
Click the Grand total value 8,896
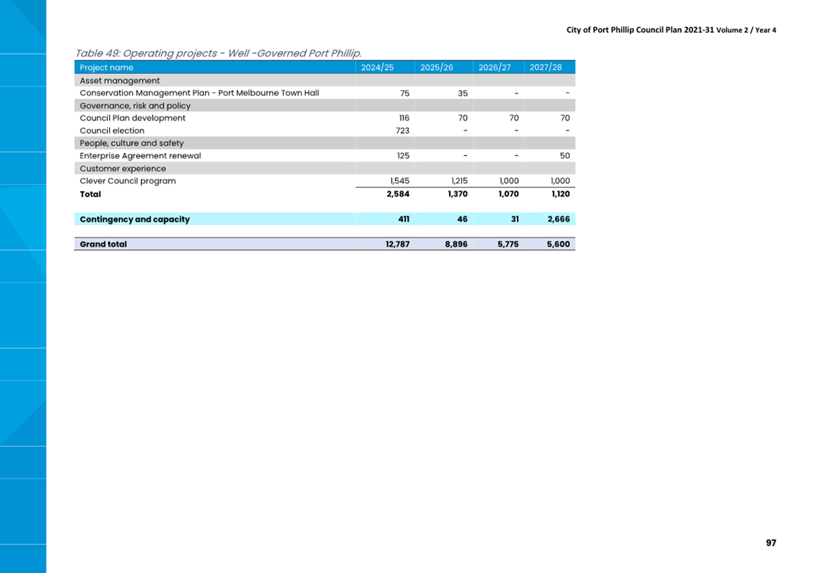pos(457,244)
